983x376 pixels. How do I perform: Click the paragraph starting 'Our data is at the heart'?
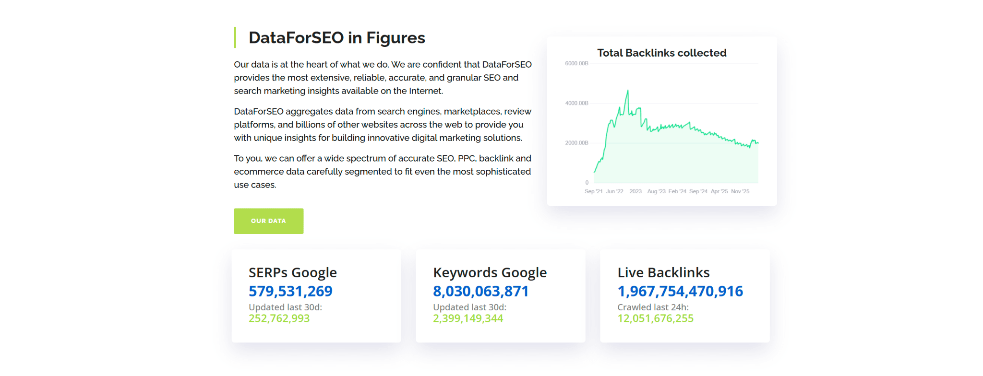[383, 78]
